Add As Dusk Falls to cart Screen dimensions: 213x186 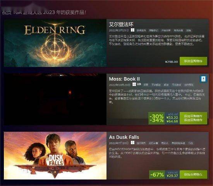tap(193, 174)
